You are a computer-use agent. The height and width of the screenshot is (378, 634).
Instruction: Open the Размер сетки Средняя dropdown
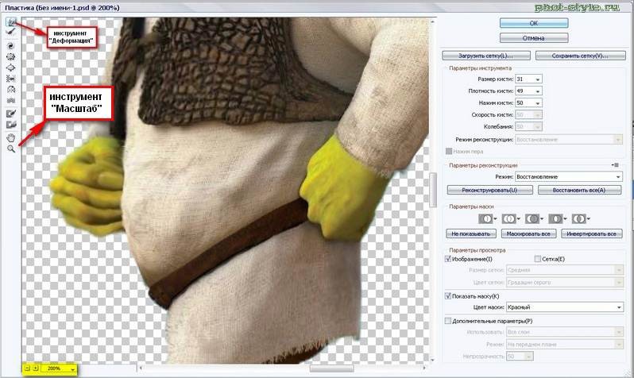click(564, 270)
